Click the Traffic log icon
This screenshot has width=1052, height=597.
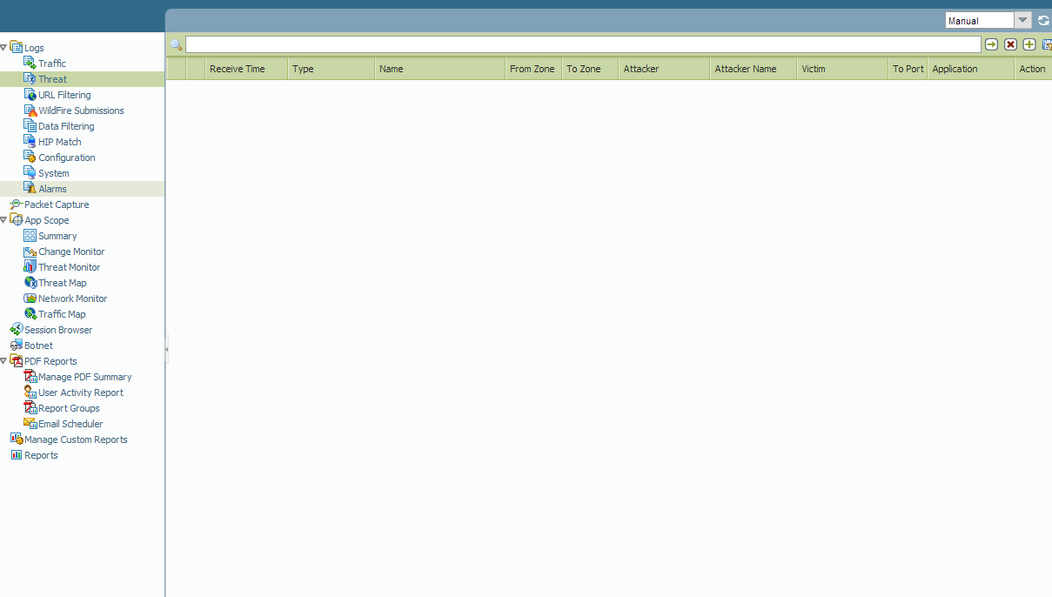pos(30,64)
